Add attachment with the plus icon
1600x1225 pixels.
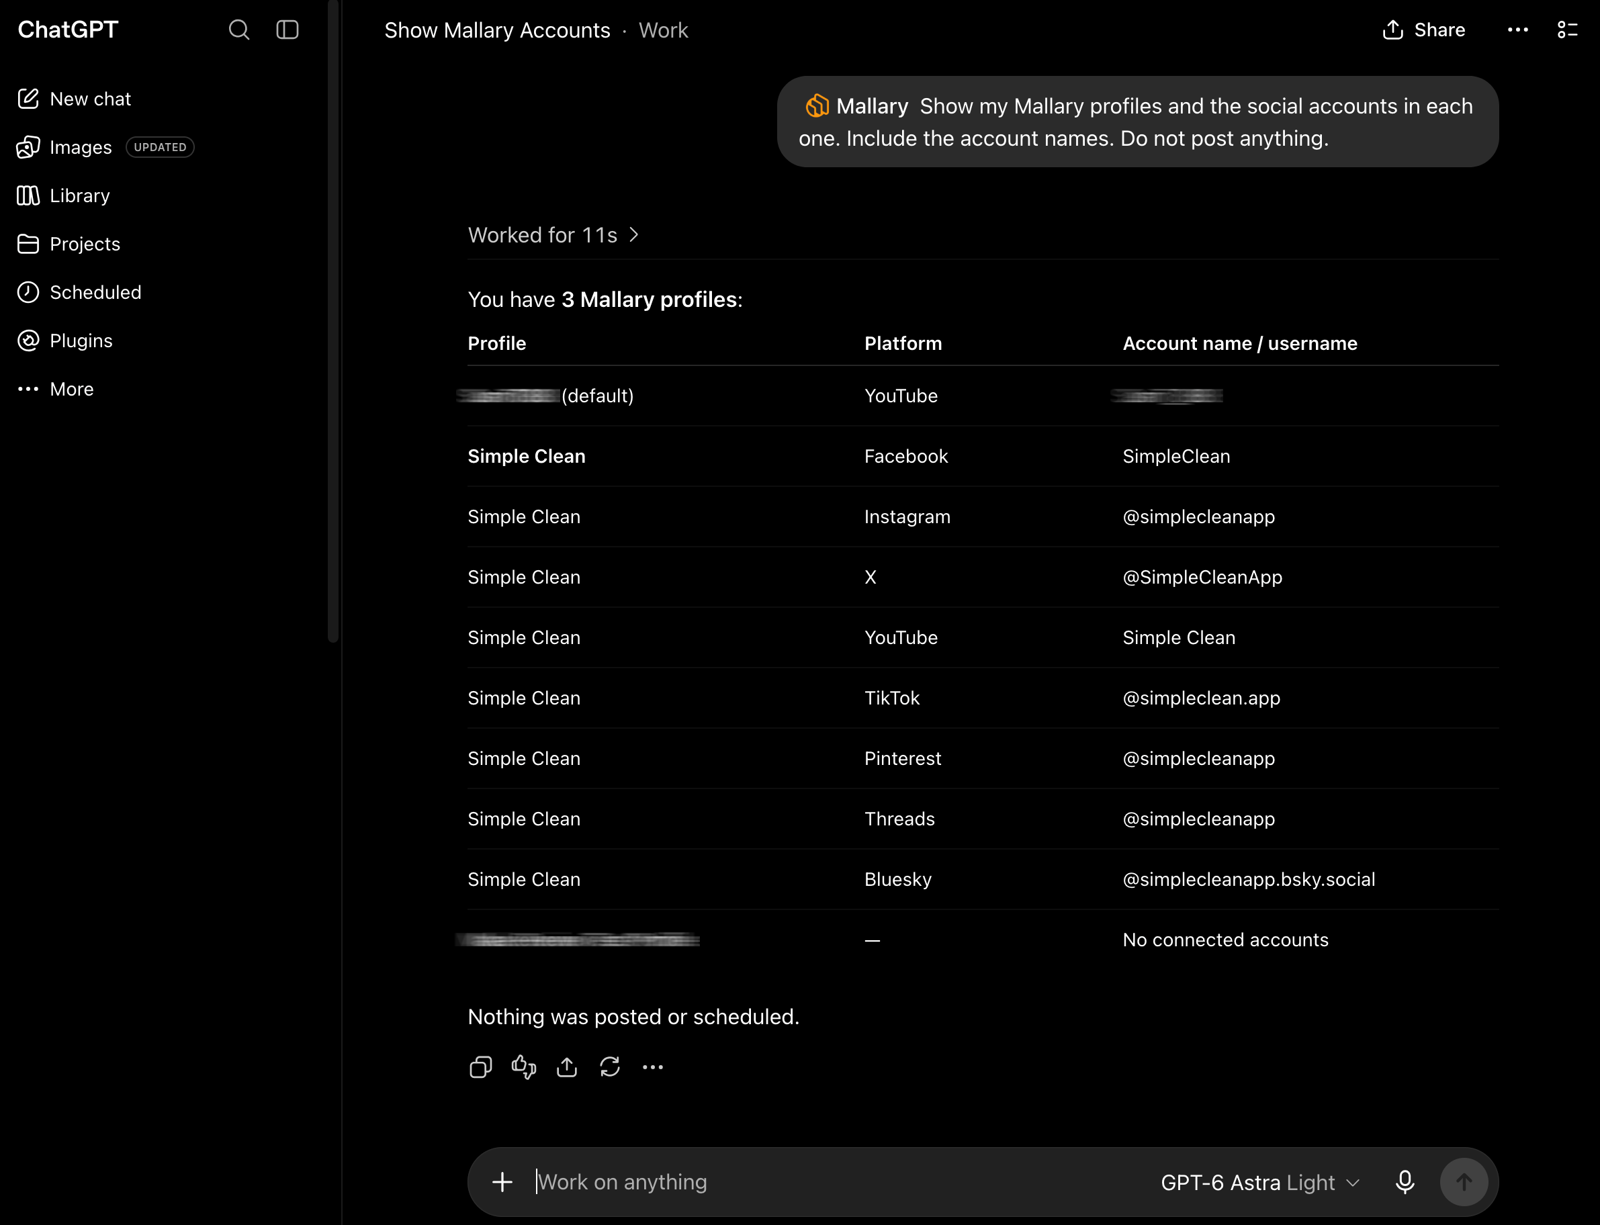tap(502, 1182)
